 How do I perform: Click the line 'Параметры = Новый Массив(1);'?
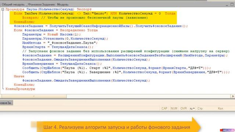51,34
